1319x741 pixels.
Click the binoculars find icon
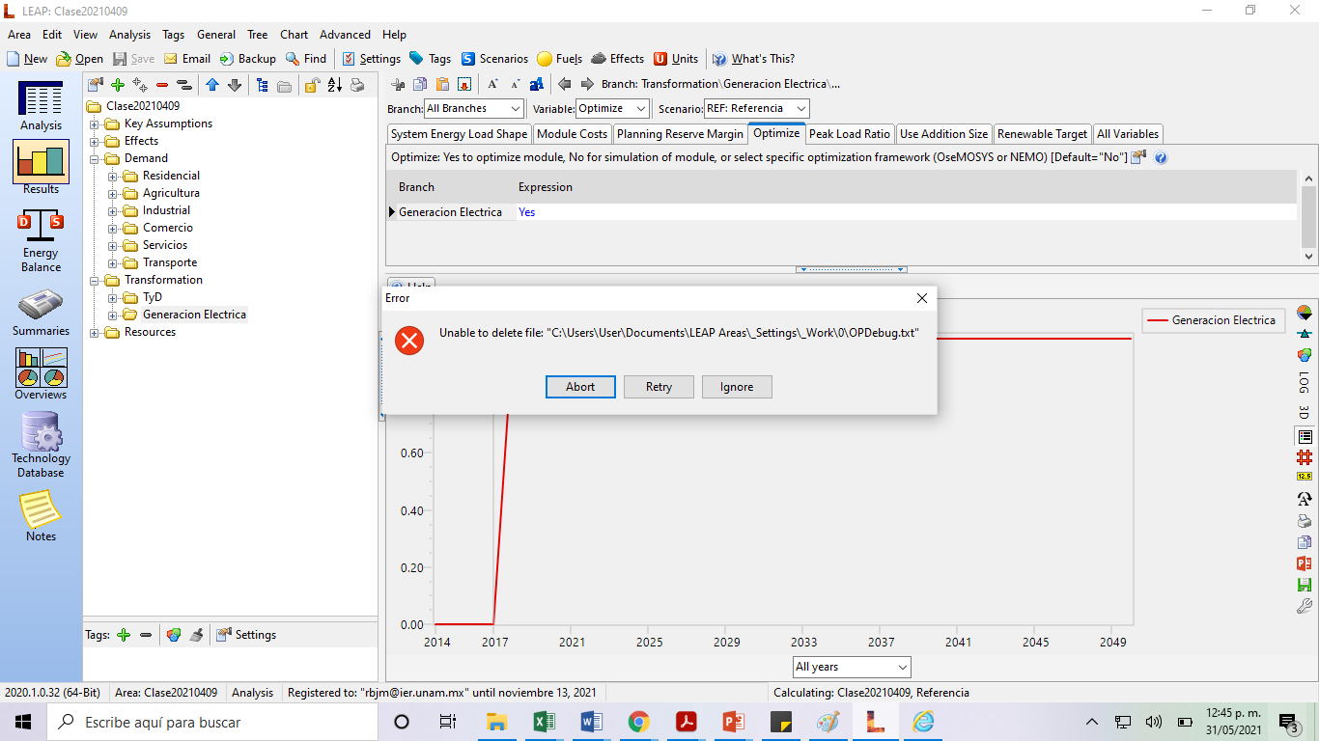click(536, 84)
